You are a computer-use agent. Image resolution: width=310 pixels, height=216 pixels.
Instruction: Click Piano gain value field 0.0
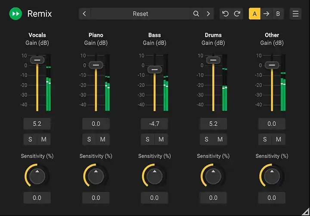point(96,124)
